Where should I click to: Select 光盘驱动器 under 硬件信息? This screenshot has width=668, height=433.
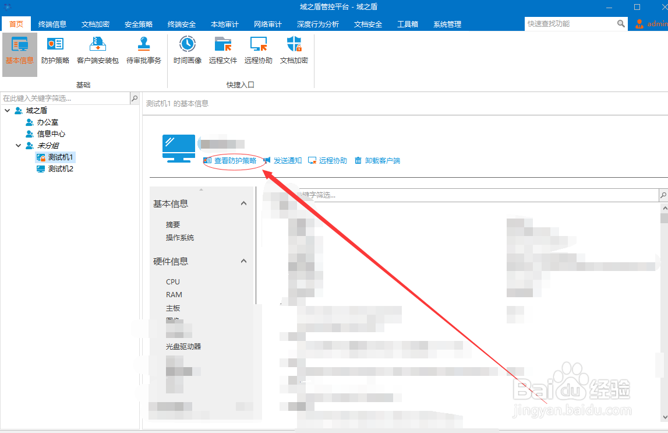coord(183,347)
